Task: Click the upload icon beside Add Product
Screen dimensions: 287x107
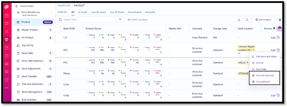Action: click(x=247, y=20)
